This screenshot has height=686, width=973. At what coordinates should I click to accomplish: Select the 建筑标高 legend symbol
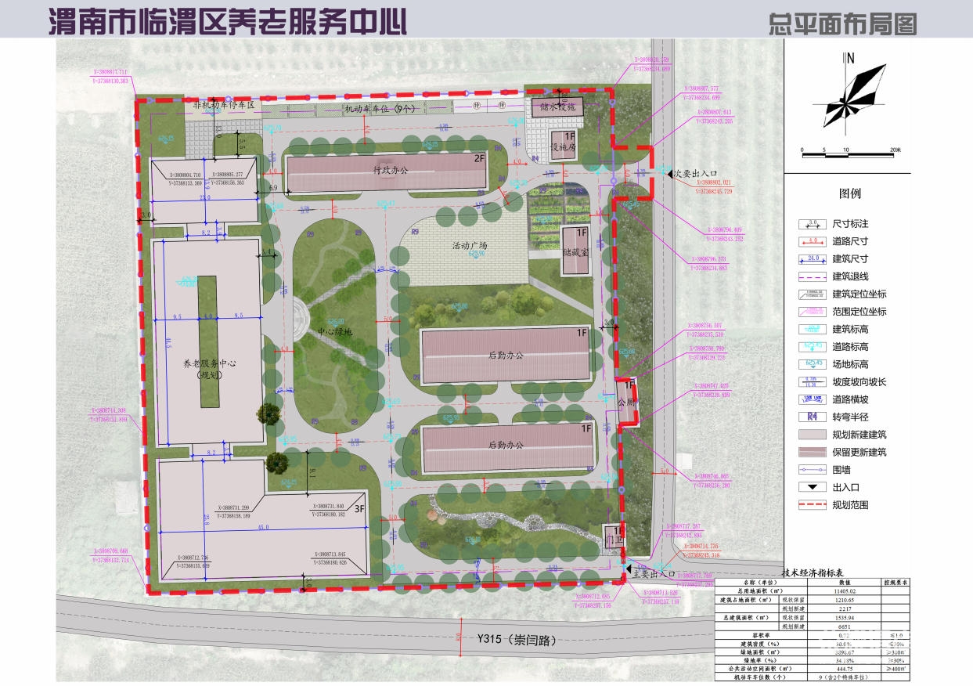click(x=812, y=329)
